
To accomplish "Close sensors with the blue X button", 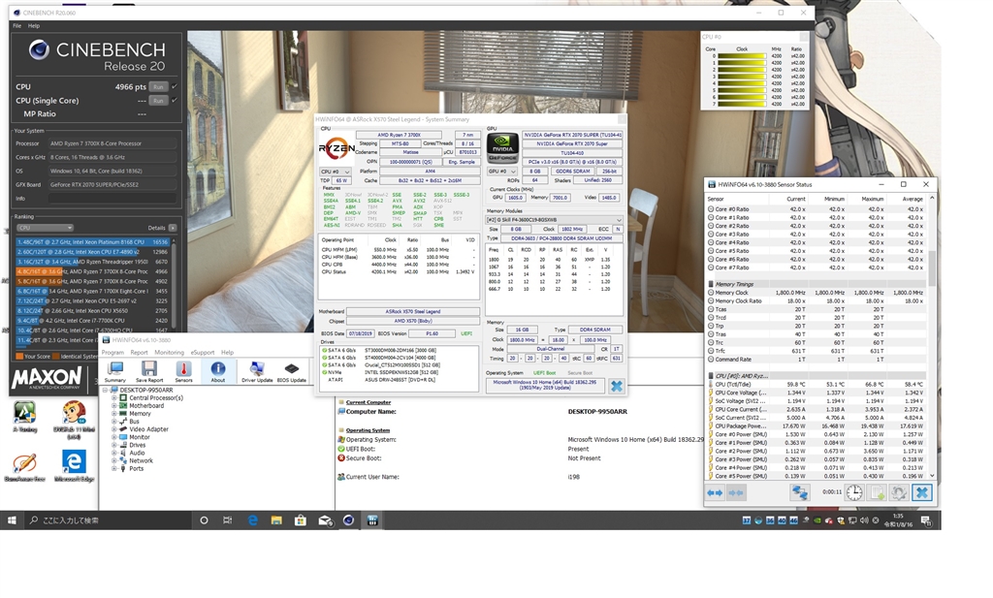I will click(922, 492).
